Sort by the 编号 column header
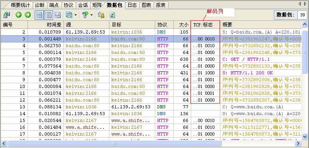309x148 pixels. 14,25
